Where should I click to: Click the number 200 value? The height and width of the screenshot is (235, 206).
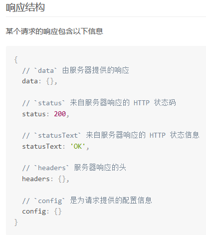pyautogui.click(x=60, y=114)
